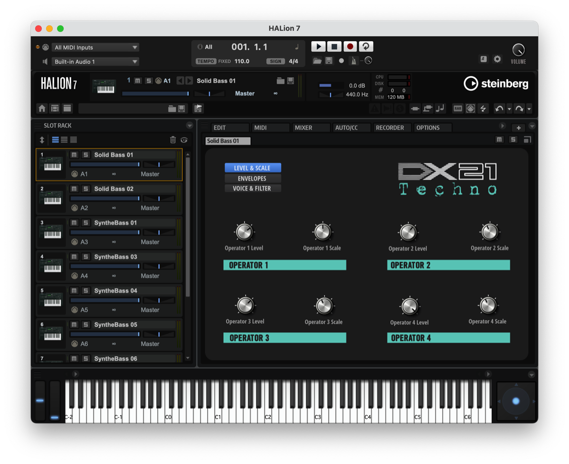Open the MIXER tab

point(312,128)
